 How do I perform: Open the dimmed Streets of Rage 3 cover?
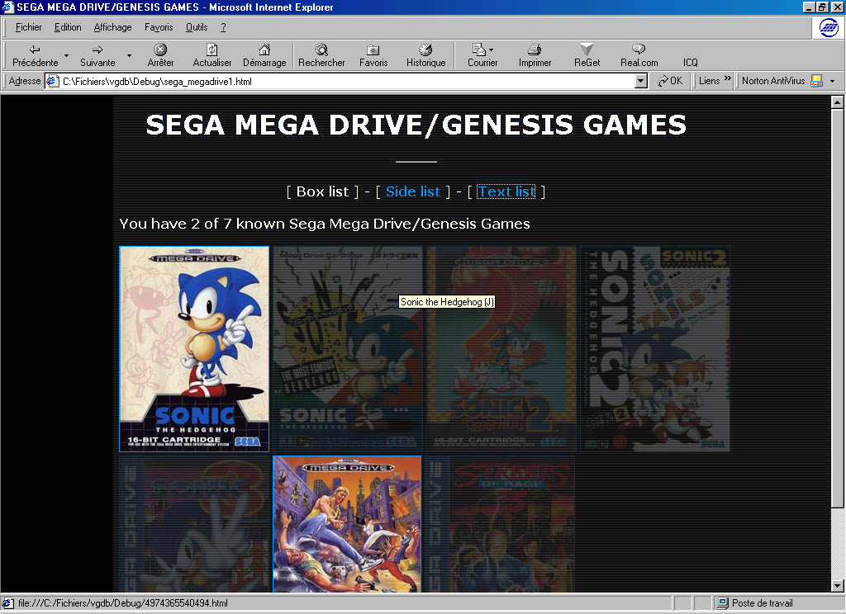pyautogui.click(x=500, y=524)
